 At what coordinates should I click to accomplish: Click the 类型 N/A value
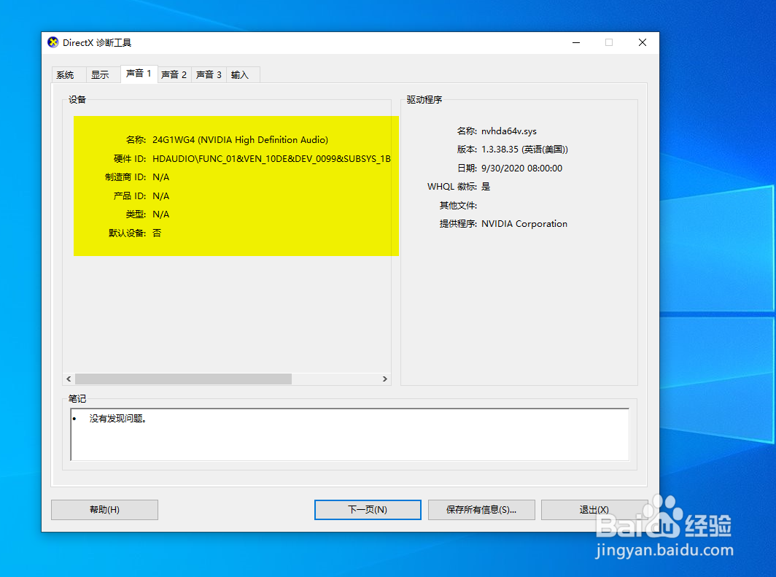[x=161, y=214]
